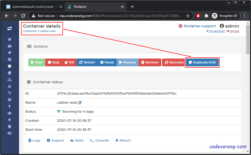Open Portainer support link
Screen dimensions: 251x155
[x=197, y=26]
